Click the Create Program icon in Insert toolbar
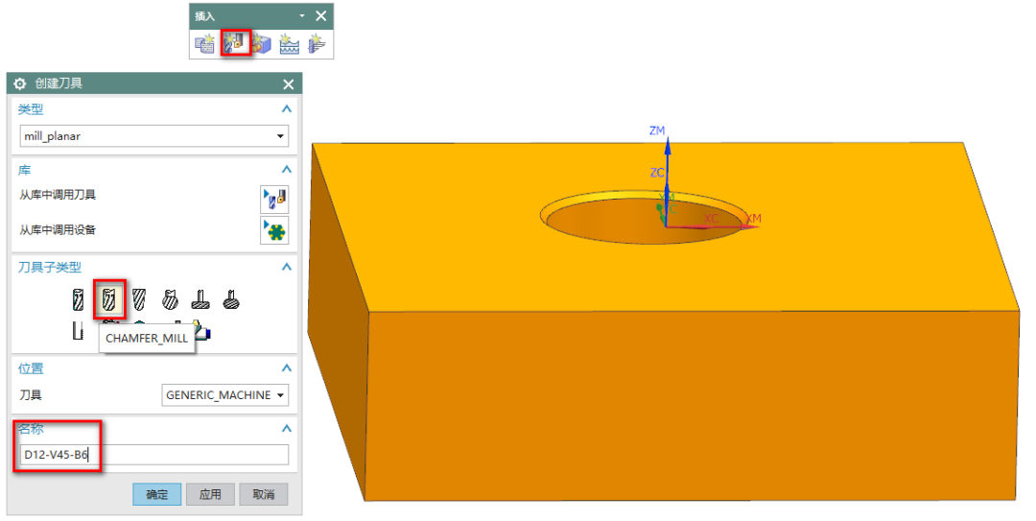The width and height of the screenshot is (1036, 521). tap(204, 43)
